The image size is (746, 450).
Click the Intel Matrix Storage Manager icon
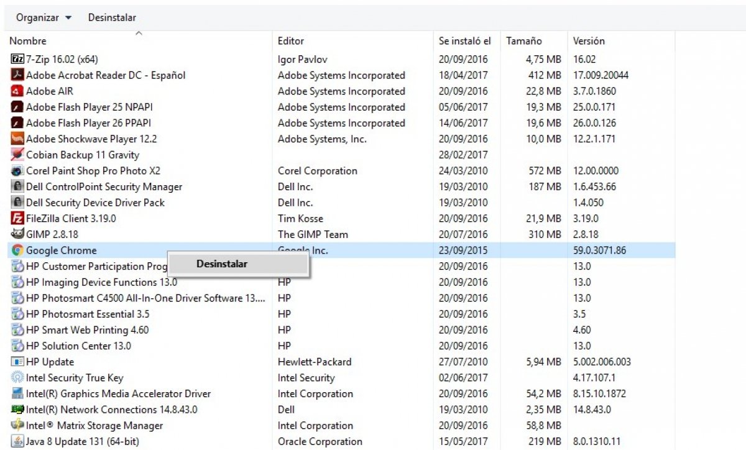pyautogui.click(x=17, y=426)
